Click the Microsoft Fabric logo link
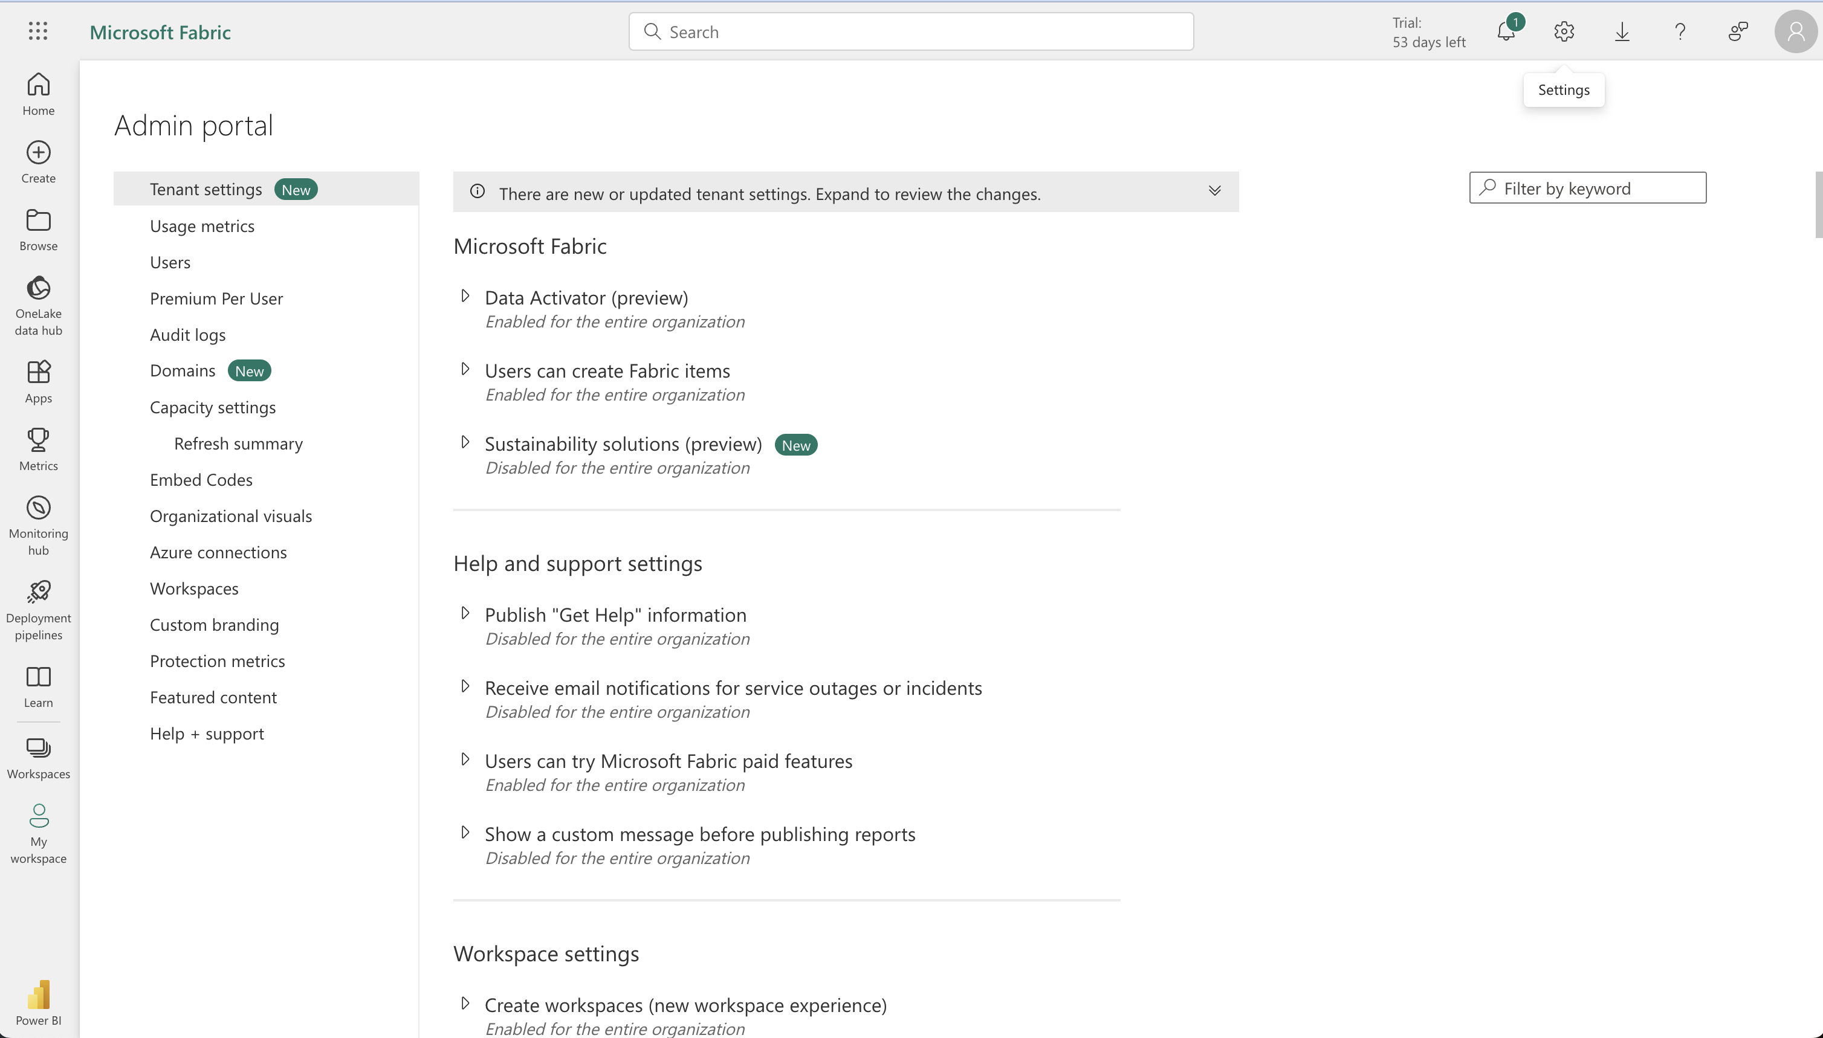The image size is (1823, 1038). [160, 32]
